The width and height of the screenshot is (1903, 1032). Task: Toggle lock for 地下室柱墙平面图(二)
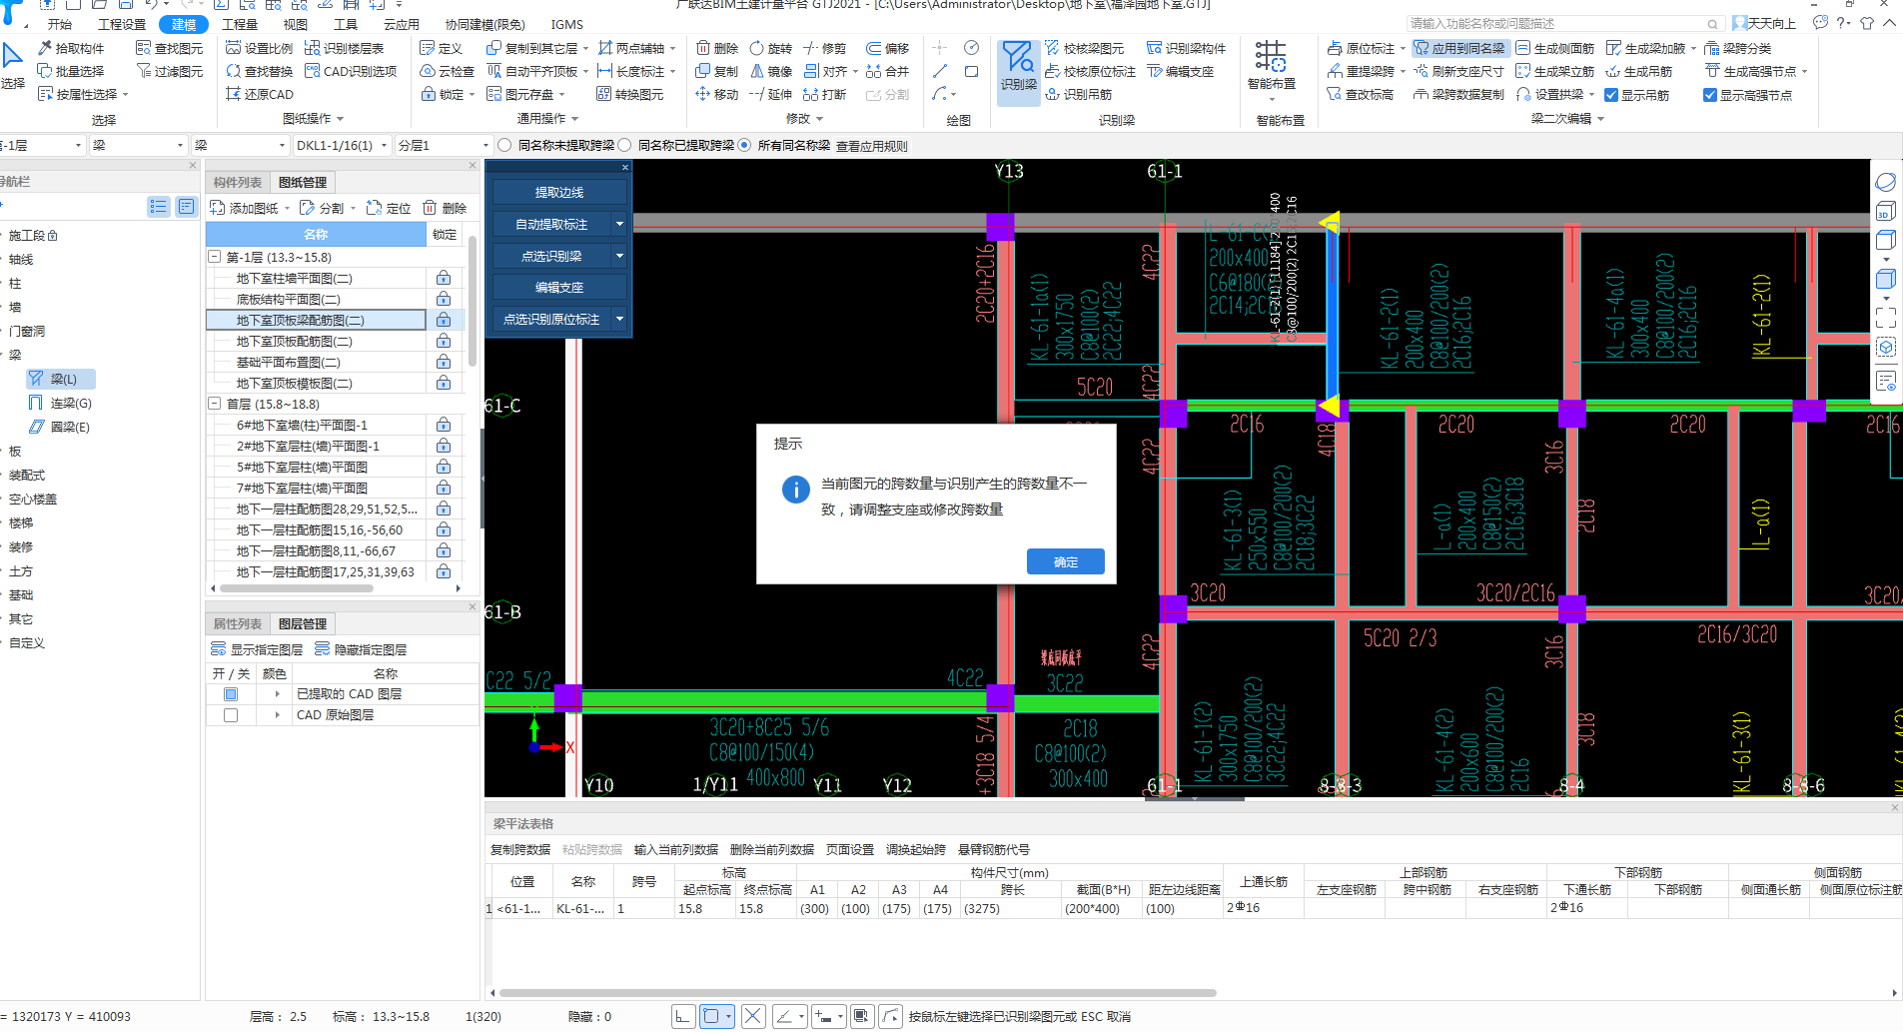click(444, 278)
